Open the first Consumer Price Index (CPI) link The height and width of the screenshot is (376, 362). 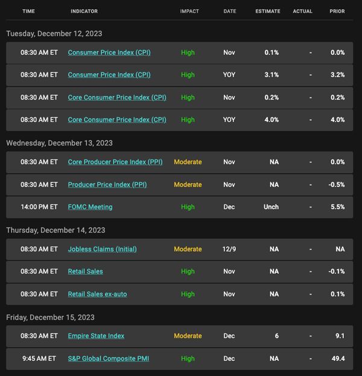(109, 53)
